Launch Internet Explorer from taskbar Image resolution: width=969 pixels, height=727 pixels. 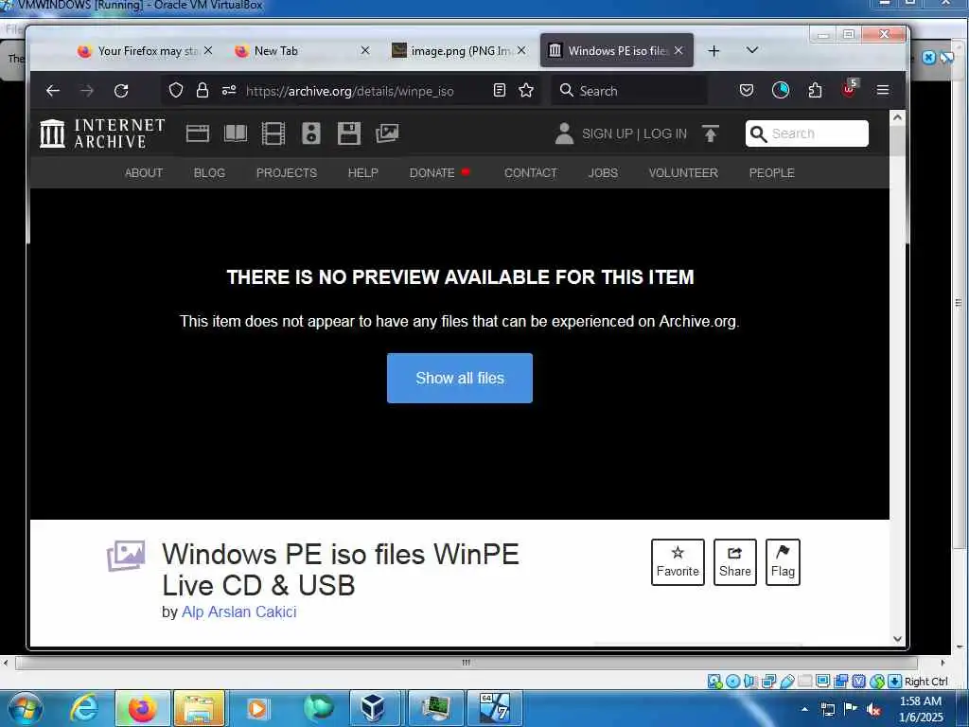pyautogui.click(x=84, y=708)
